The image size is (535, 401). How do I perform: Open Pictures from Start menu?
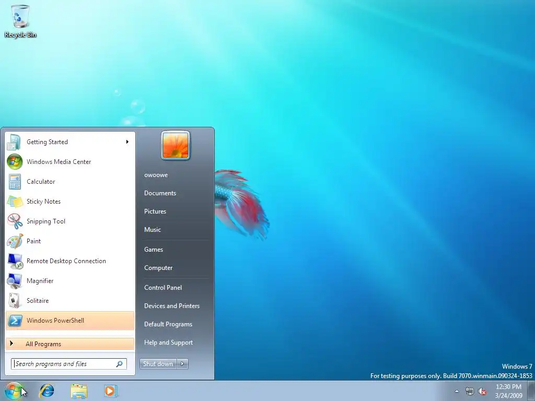pos(155,211)
